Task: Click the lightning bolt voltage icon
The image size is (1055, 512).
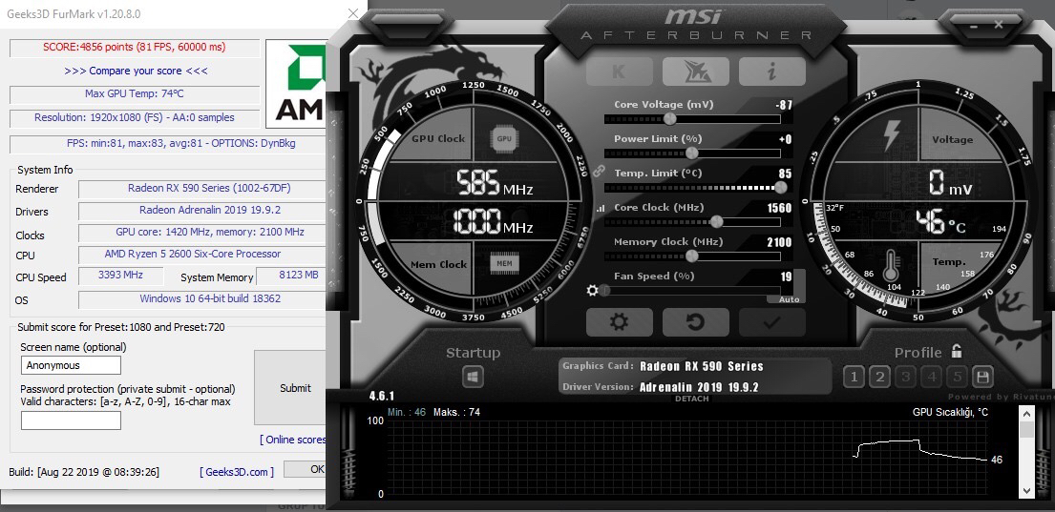Action: (892, 135)
